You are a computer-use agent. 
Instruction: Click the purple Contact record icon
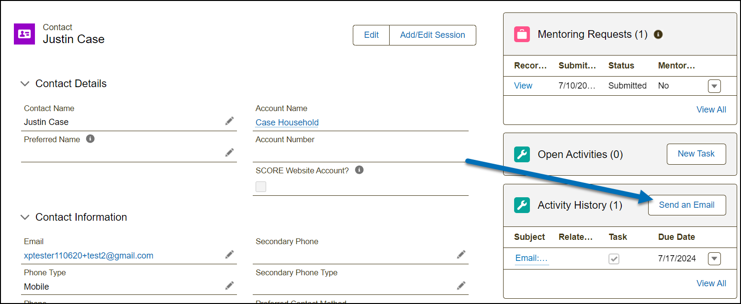[x=24, y=34]
